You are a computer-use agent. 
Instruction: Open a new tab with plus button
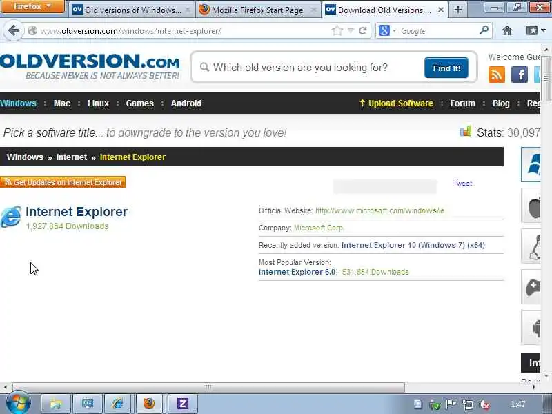pos(458,10)
